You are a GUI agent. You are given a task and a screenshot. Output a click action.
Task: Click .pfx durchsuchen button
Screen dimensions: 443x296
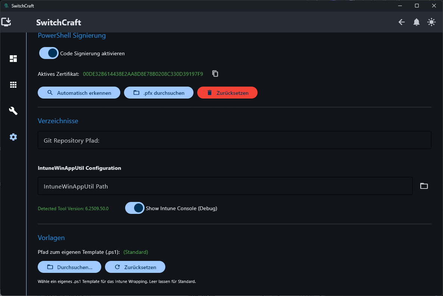[x=159, y=93]
